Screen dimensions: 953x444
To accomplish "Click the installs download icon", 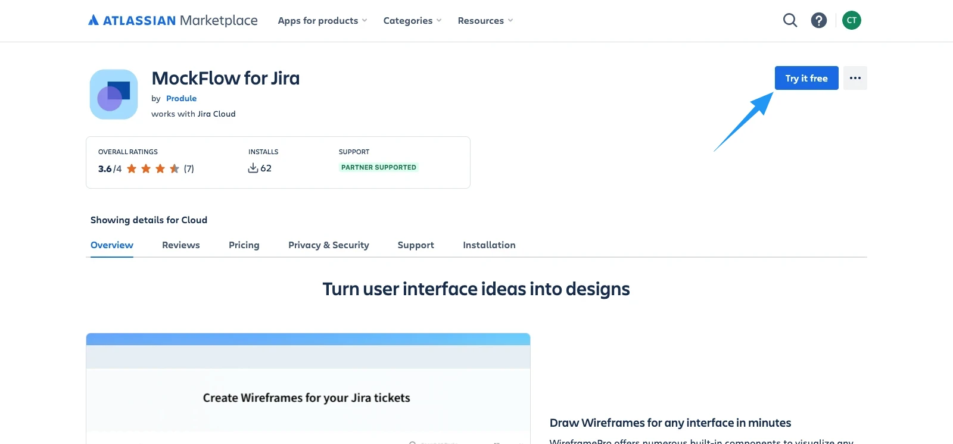I will click(x=253, y=168).
